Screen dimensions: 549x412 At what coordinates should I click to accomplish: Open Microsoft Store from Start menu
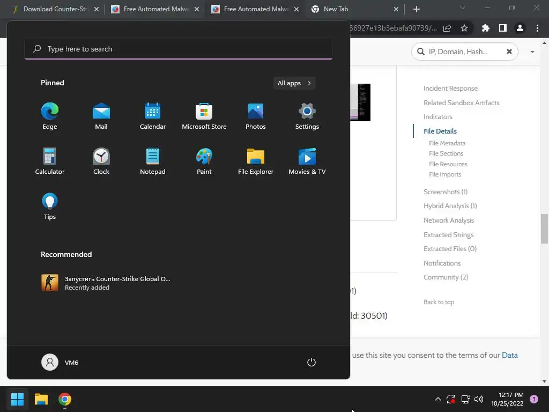point(204,116)
